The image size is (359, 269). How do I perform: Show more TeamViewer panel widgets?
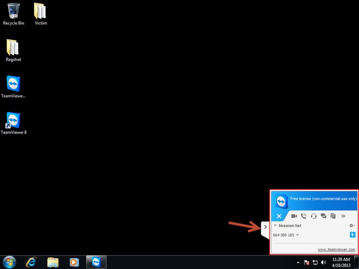[343, 216]
